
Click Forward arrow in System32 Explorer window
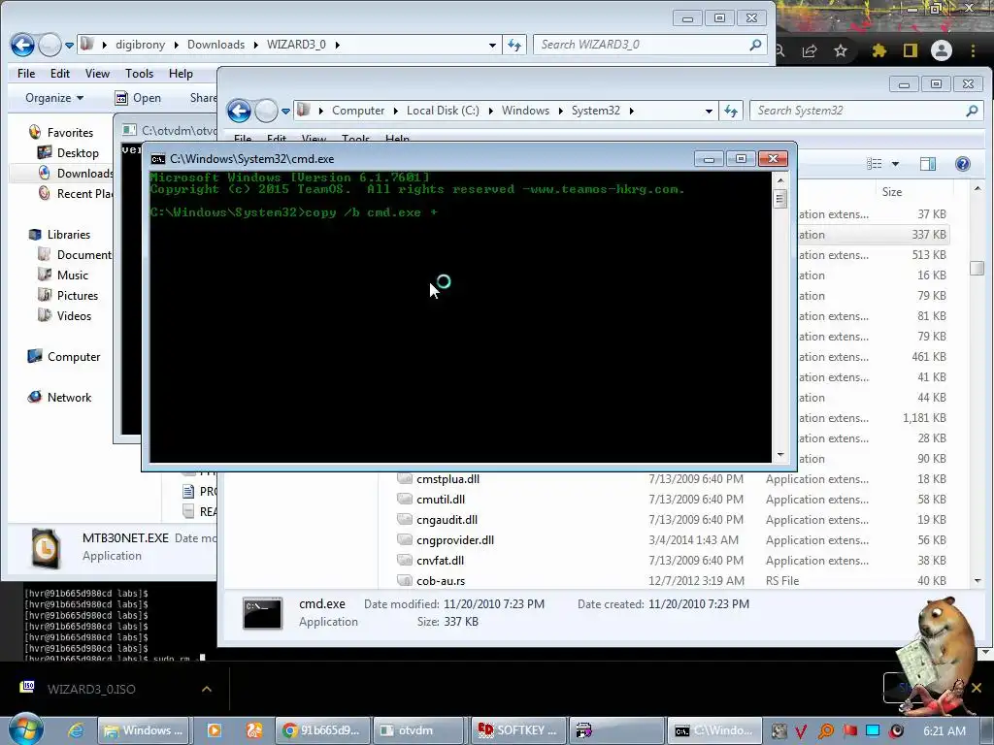(x=266, y=112)
